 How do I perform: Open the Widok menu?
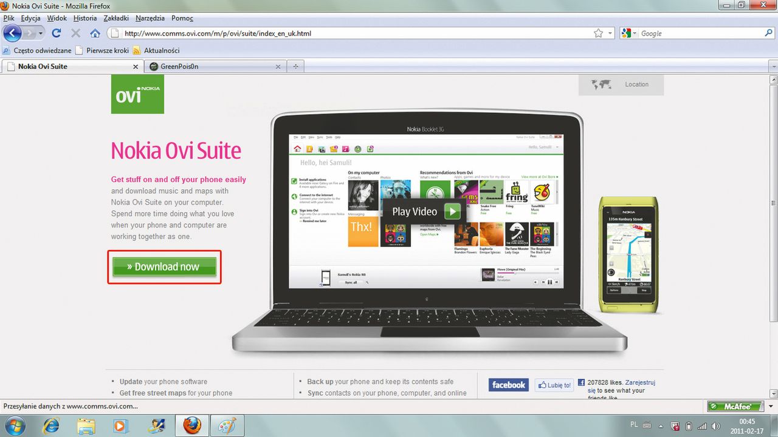tap(57, 18)
